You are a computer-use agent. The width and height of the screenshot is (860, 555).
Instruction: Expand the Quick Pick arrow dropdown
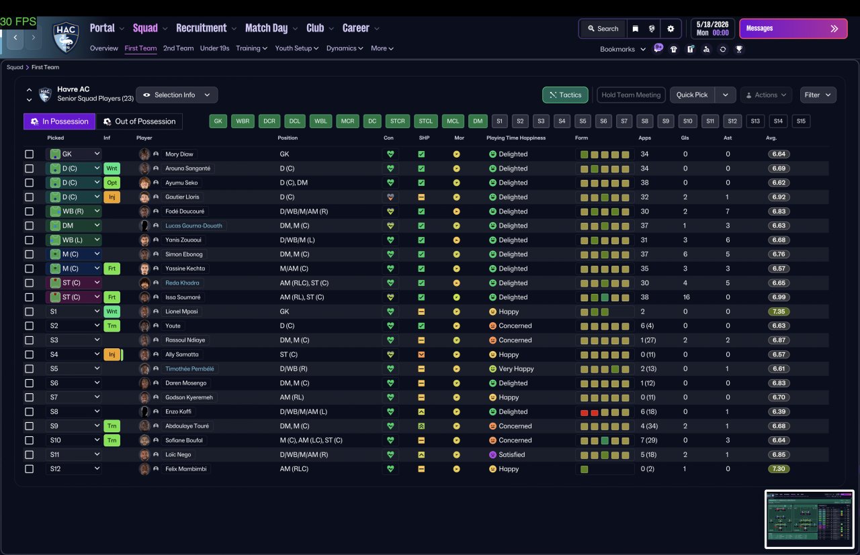point(725,95)
